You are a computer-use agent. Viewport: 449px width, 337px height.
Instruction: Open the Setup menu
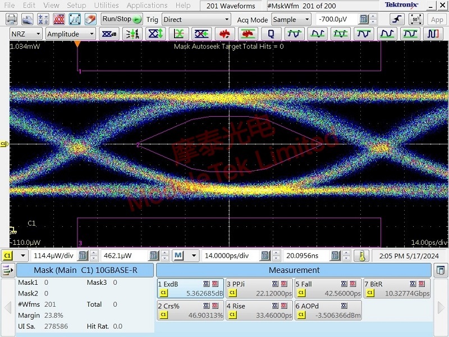(x=76, y=5)
